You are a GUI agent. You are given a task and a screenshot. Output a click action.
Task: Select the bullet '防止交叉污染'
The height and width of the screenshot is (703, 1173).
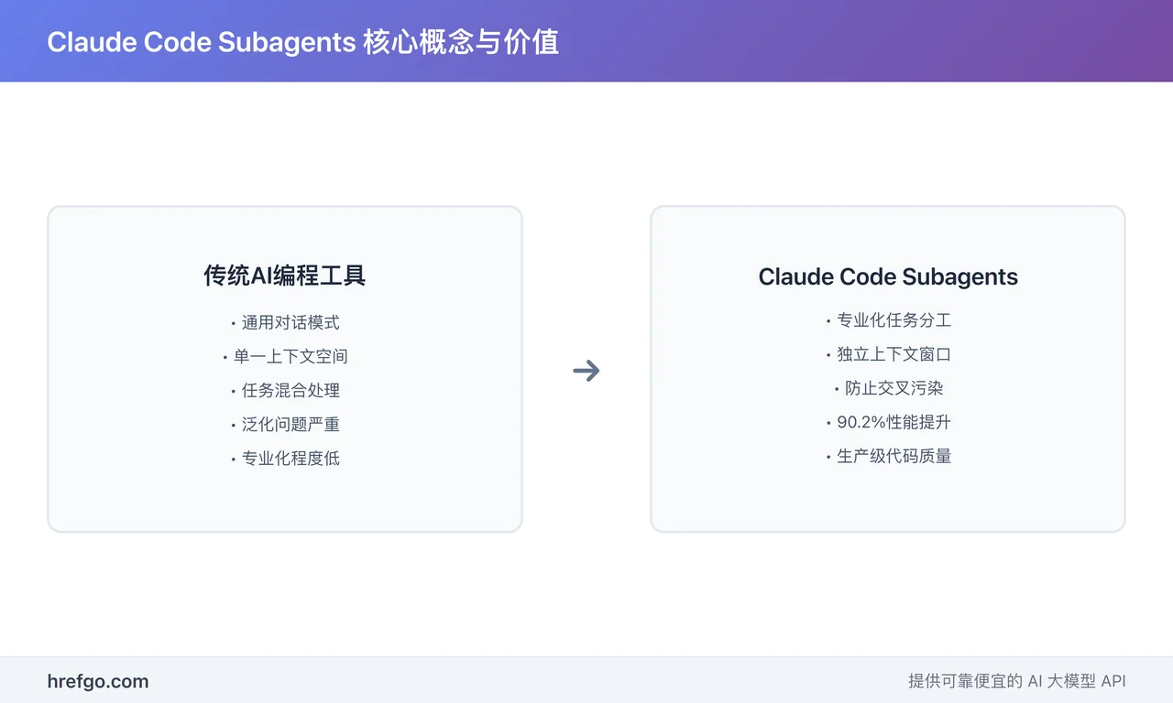[x=888, y=388]
